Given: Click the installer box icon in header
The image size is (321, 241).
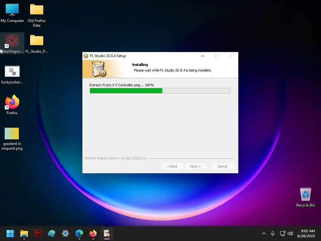Looking at the screenshot, I should pyautogui.click(x=99, y=69).
